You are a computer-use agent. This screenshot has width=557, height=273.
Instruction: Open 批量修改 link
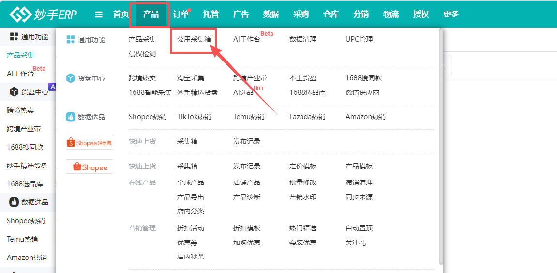[303, 182]
